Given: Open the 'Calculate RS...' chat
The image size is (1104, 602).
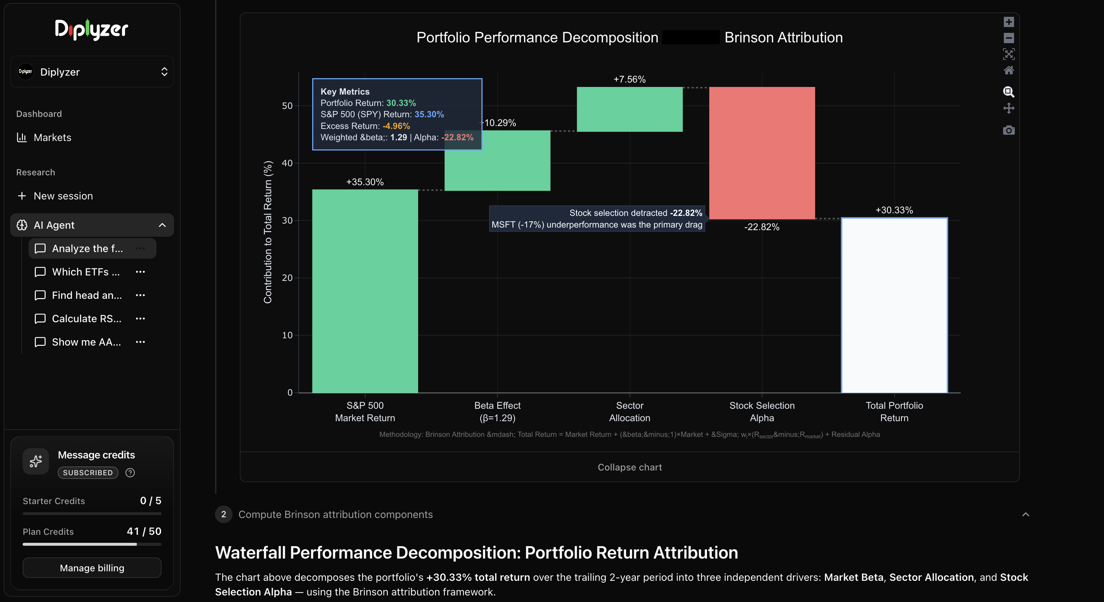Looking at the screenshot, I should [87, 319].
